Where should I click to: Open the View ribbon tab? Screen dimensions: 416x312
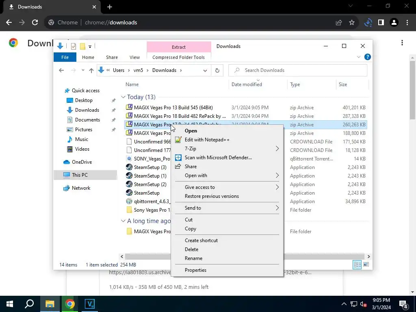134,57
